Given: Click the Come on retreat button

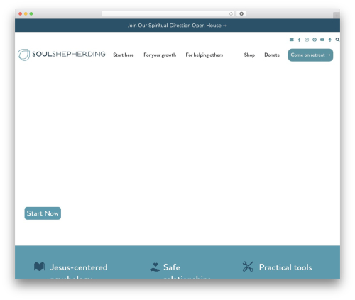Looking at the screenshot, I should (310, 55).
